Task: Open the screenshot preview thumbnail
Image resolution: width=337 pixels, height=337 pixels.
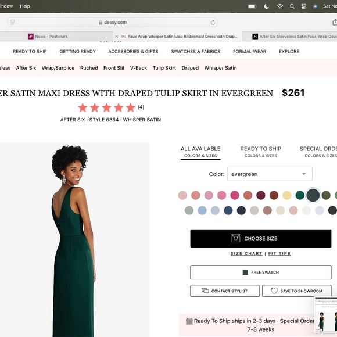Action: 326,314
